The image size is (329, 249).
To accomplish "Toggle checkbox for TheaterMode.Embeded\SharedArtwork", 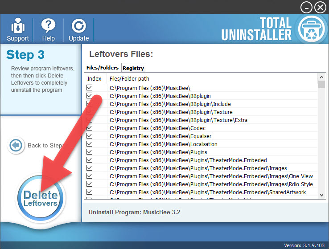I will pos(90,192).
